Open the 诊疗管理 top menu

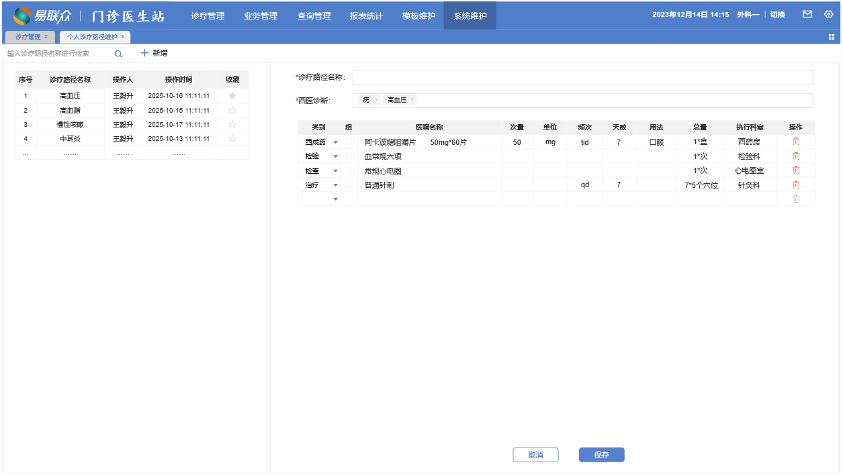pos(208,15)
